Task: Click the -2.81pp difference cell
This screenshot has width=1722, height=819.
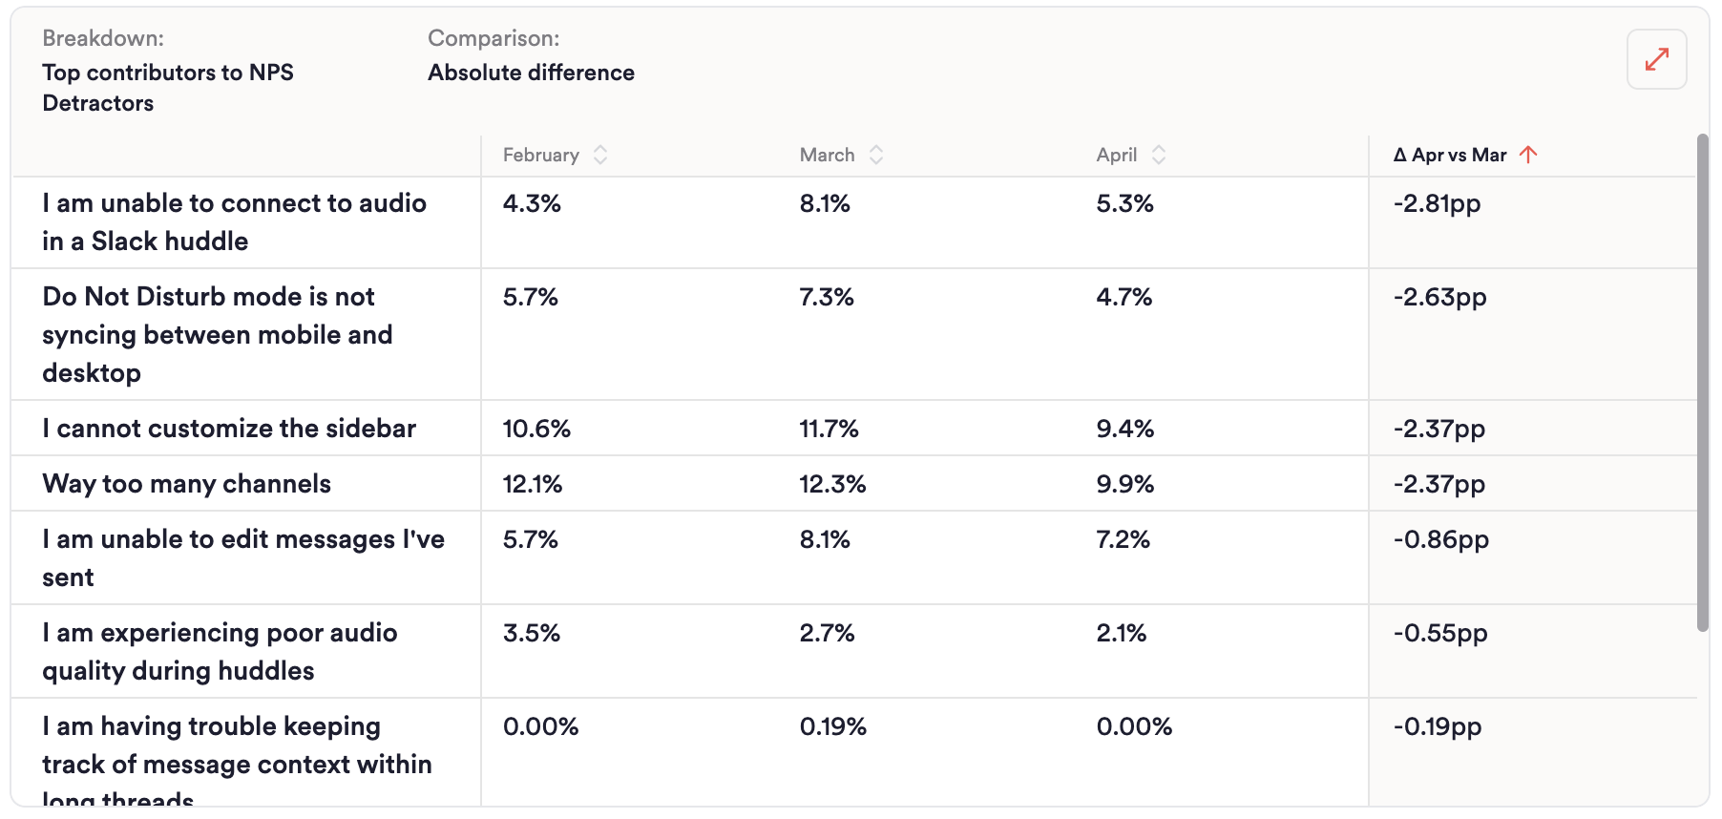Action: (x=1437, y=203)
